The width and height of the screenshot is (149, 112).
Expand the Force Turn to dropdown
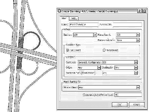pos(138,35)
